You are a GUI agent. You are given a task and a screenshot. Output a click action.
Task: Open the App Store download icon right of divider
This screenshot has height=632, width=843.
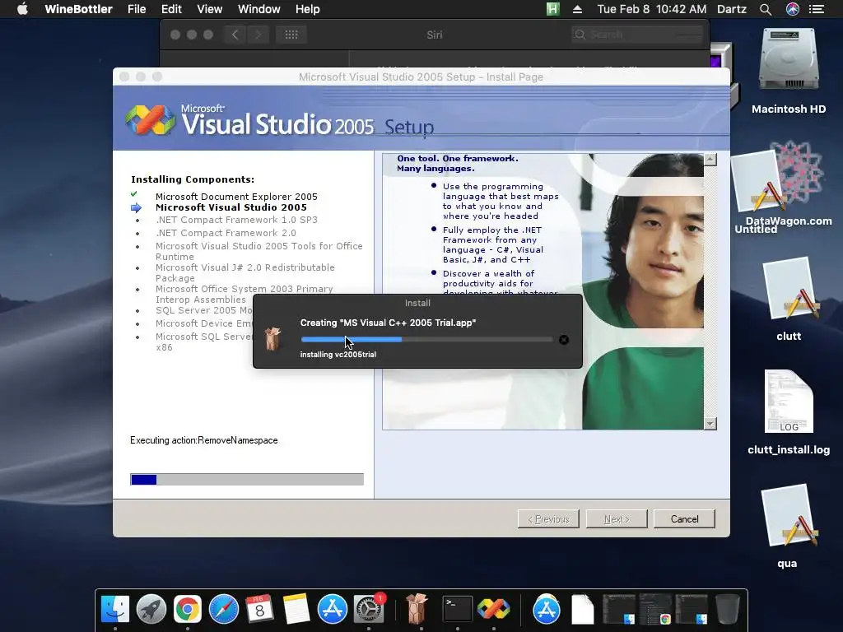tap(547, 609)
